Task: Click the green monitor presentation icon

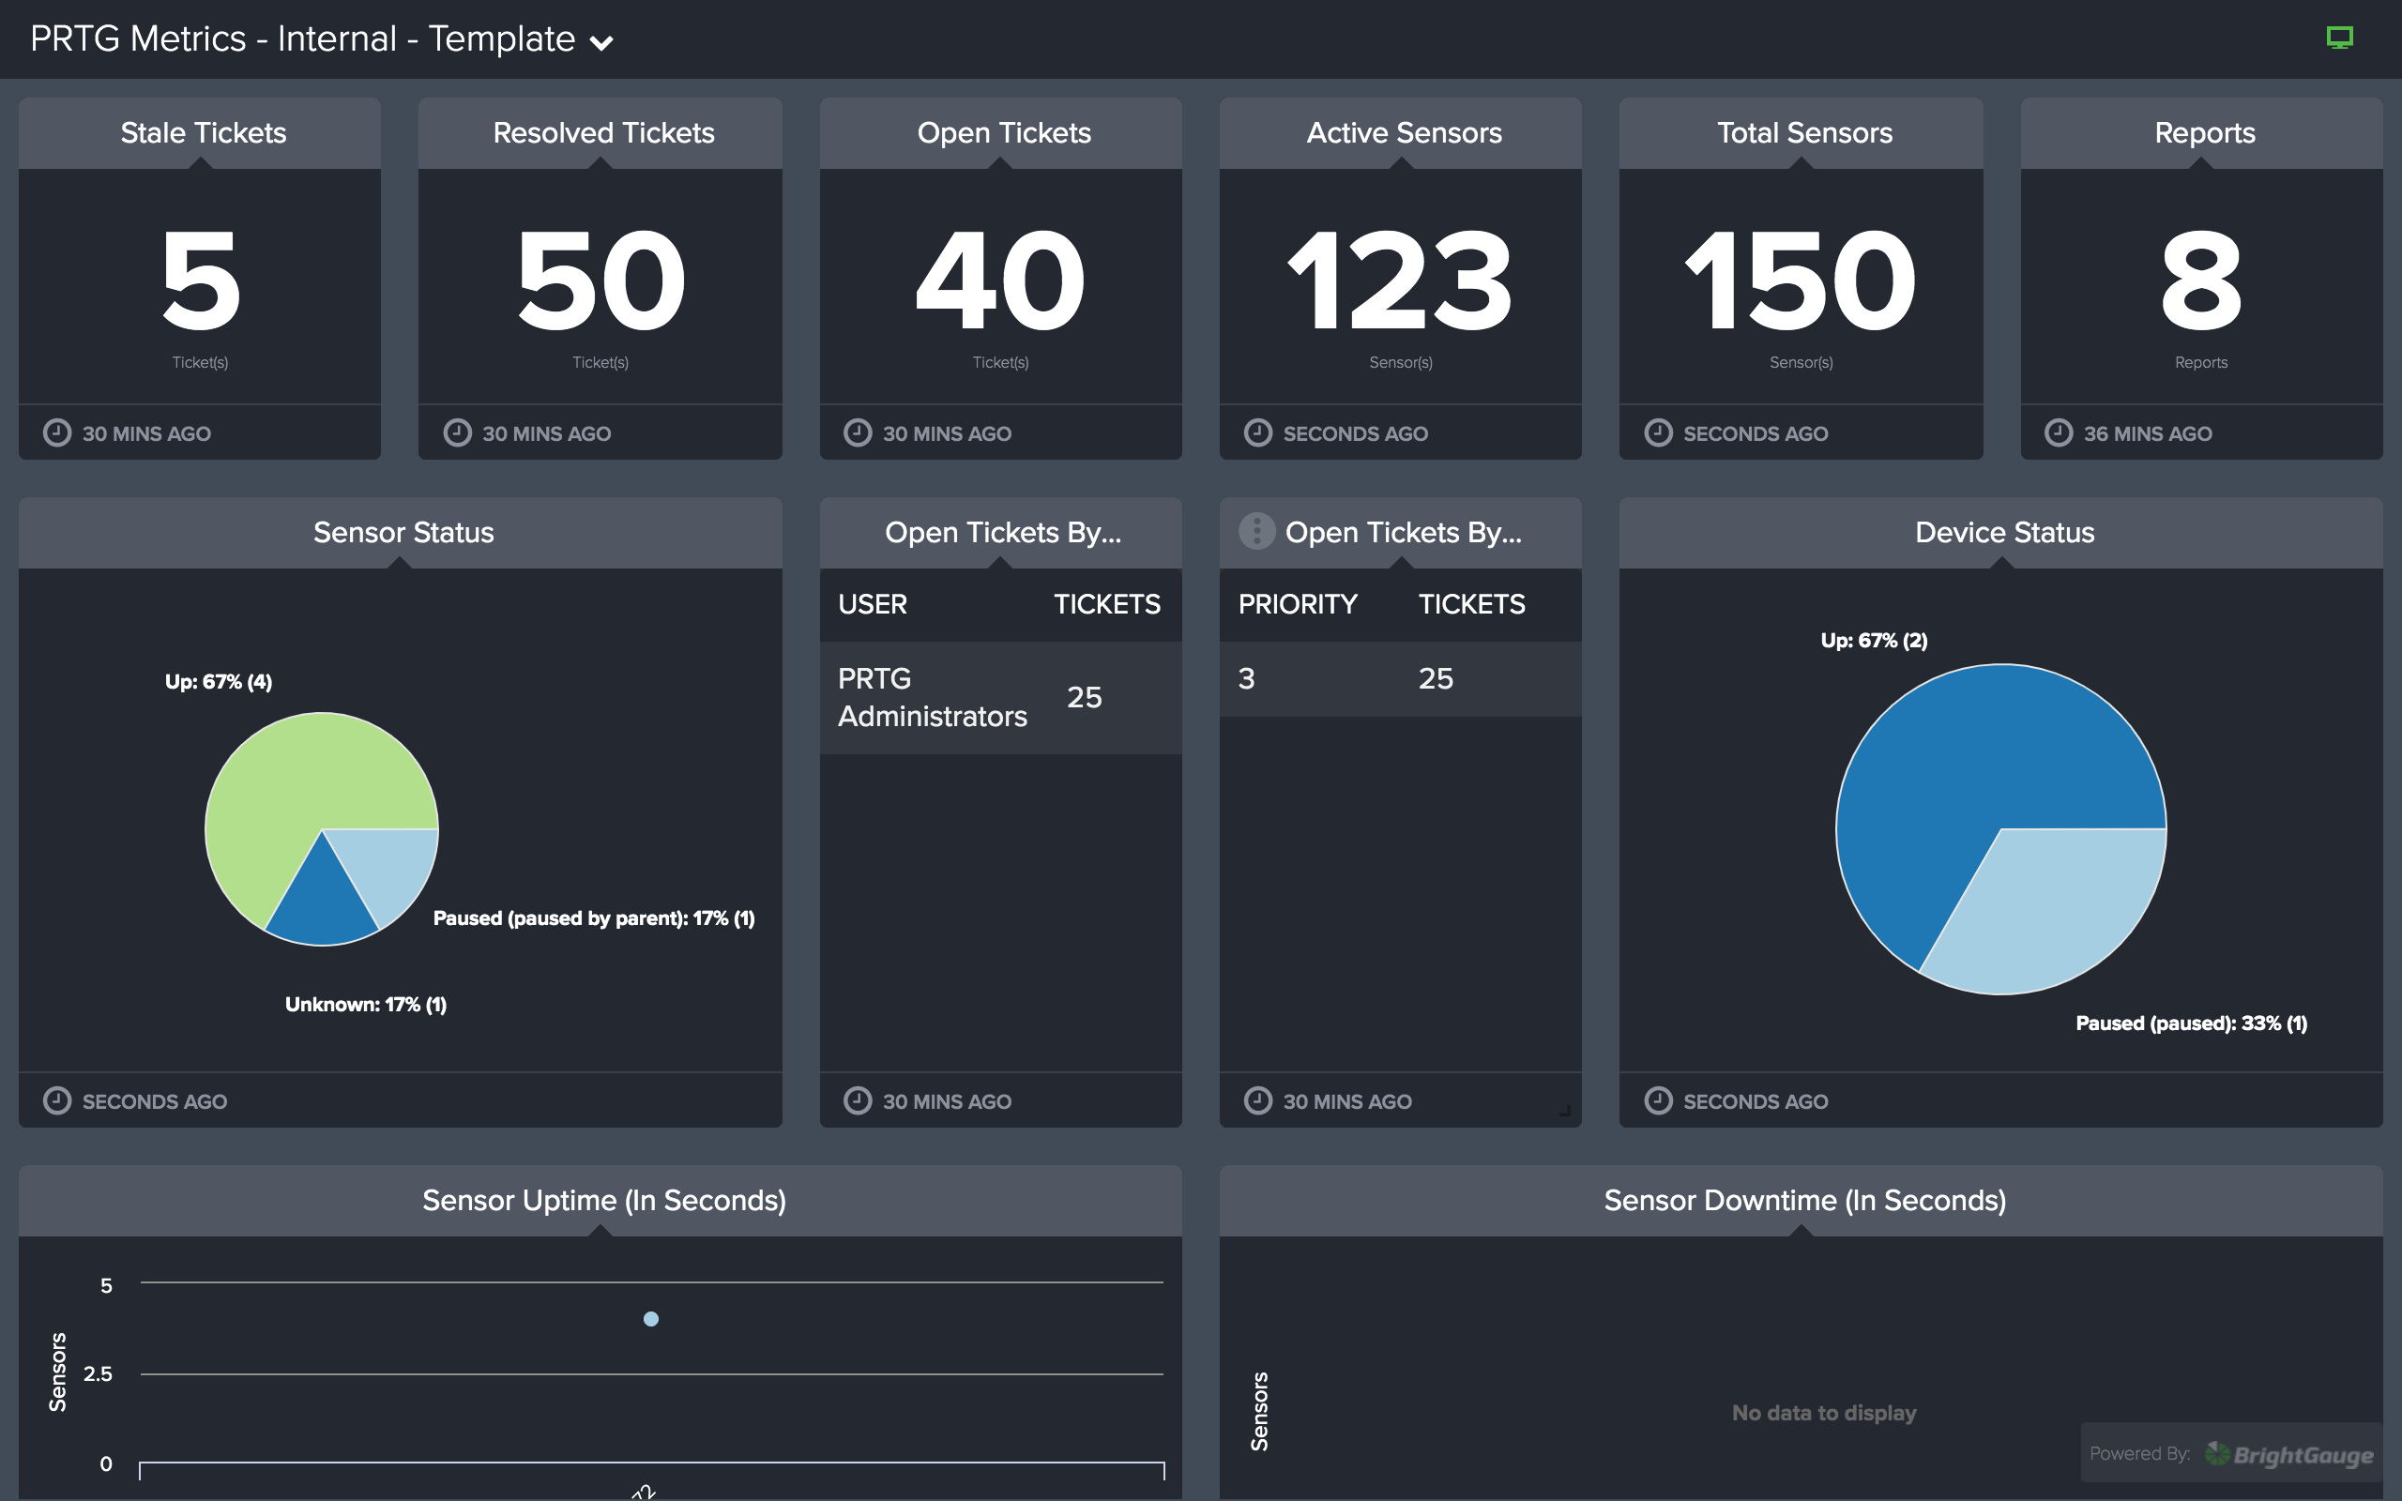Action: click(2339, 38)
